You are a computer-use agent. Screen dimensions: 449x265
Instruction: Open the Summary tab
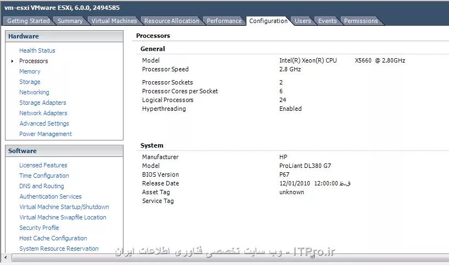(70, 21)
